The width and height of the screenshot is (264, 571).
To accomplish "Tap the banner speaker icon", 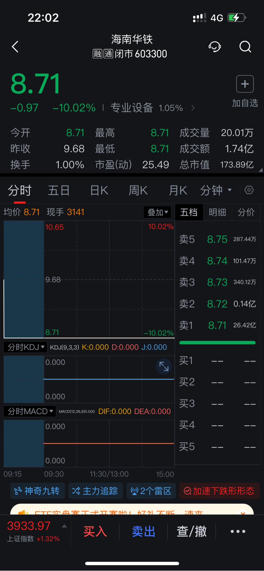I will click(23, 513).
